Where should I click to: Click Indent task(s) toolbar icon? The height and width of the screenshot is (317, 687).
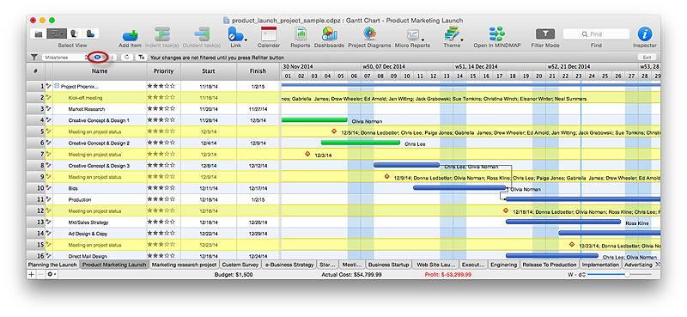click(x=161, y=34)
